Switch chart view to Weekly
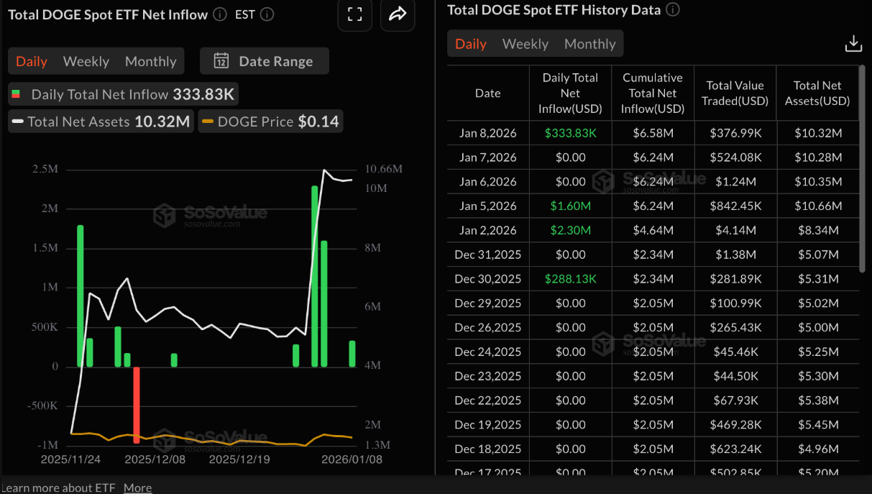872x494 pixels. tap(86, 60)
